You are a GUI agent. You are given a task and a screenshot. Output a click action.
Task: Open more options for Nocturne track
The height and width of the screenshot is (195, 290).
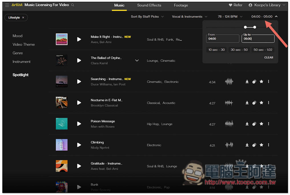pos(269,102)
